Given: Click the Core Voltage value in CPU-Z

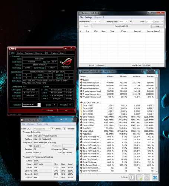Looking at the screenshot, I should pyautogui.click(x=51, y=68).
